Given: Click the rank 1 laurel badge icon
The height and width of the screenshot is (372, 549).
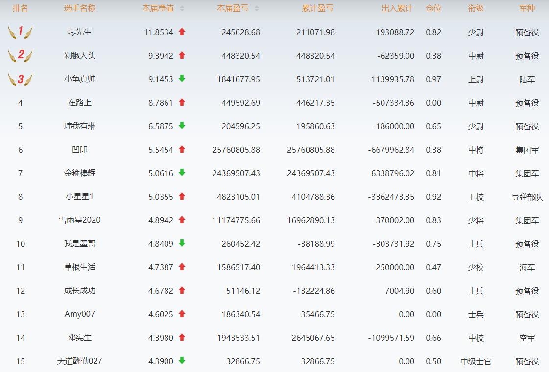Looking at the screenshot, I should coord(20,32).
